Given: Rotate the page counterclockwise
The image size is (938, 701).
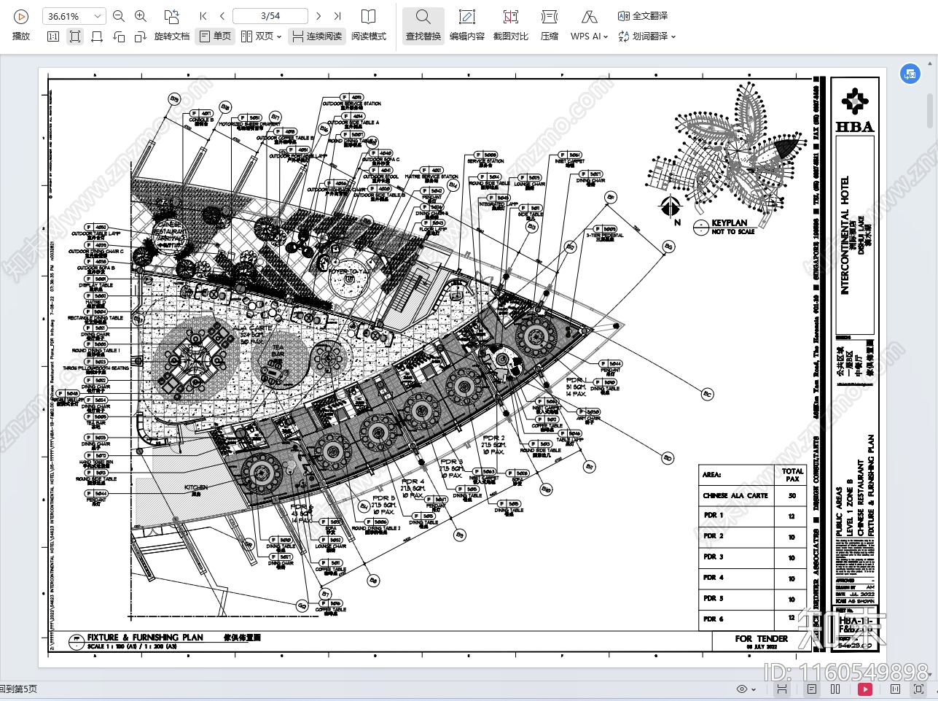Looking at the screenshot, I should (x=119, y=36).
